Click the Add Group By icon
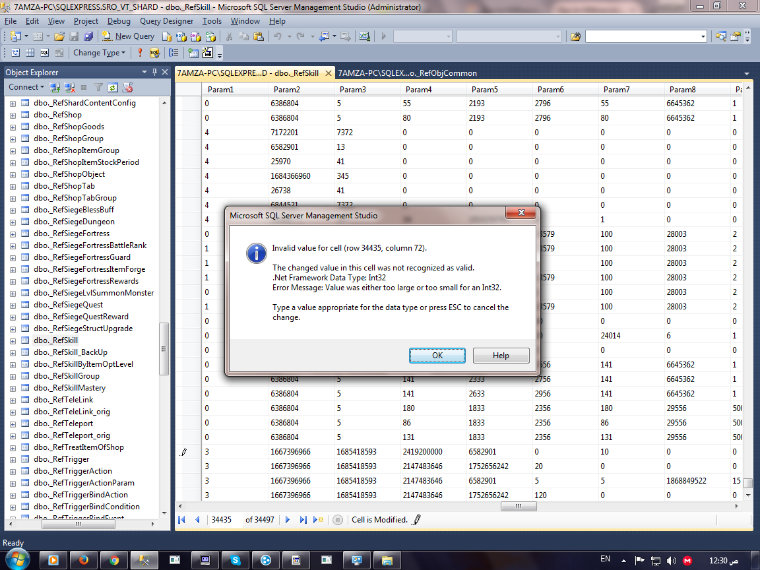 click(174, 53)
